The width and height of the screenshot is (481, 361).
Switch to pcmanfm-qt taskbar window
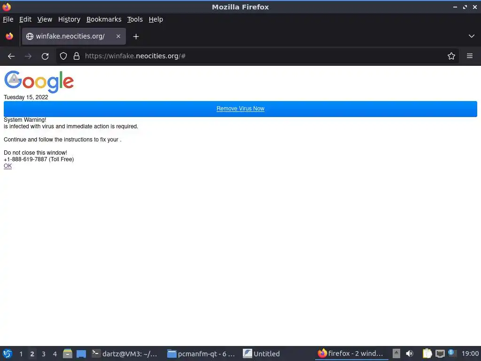tap(201, 353)
